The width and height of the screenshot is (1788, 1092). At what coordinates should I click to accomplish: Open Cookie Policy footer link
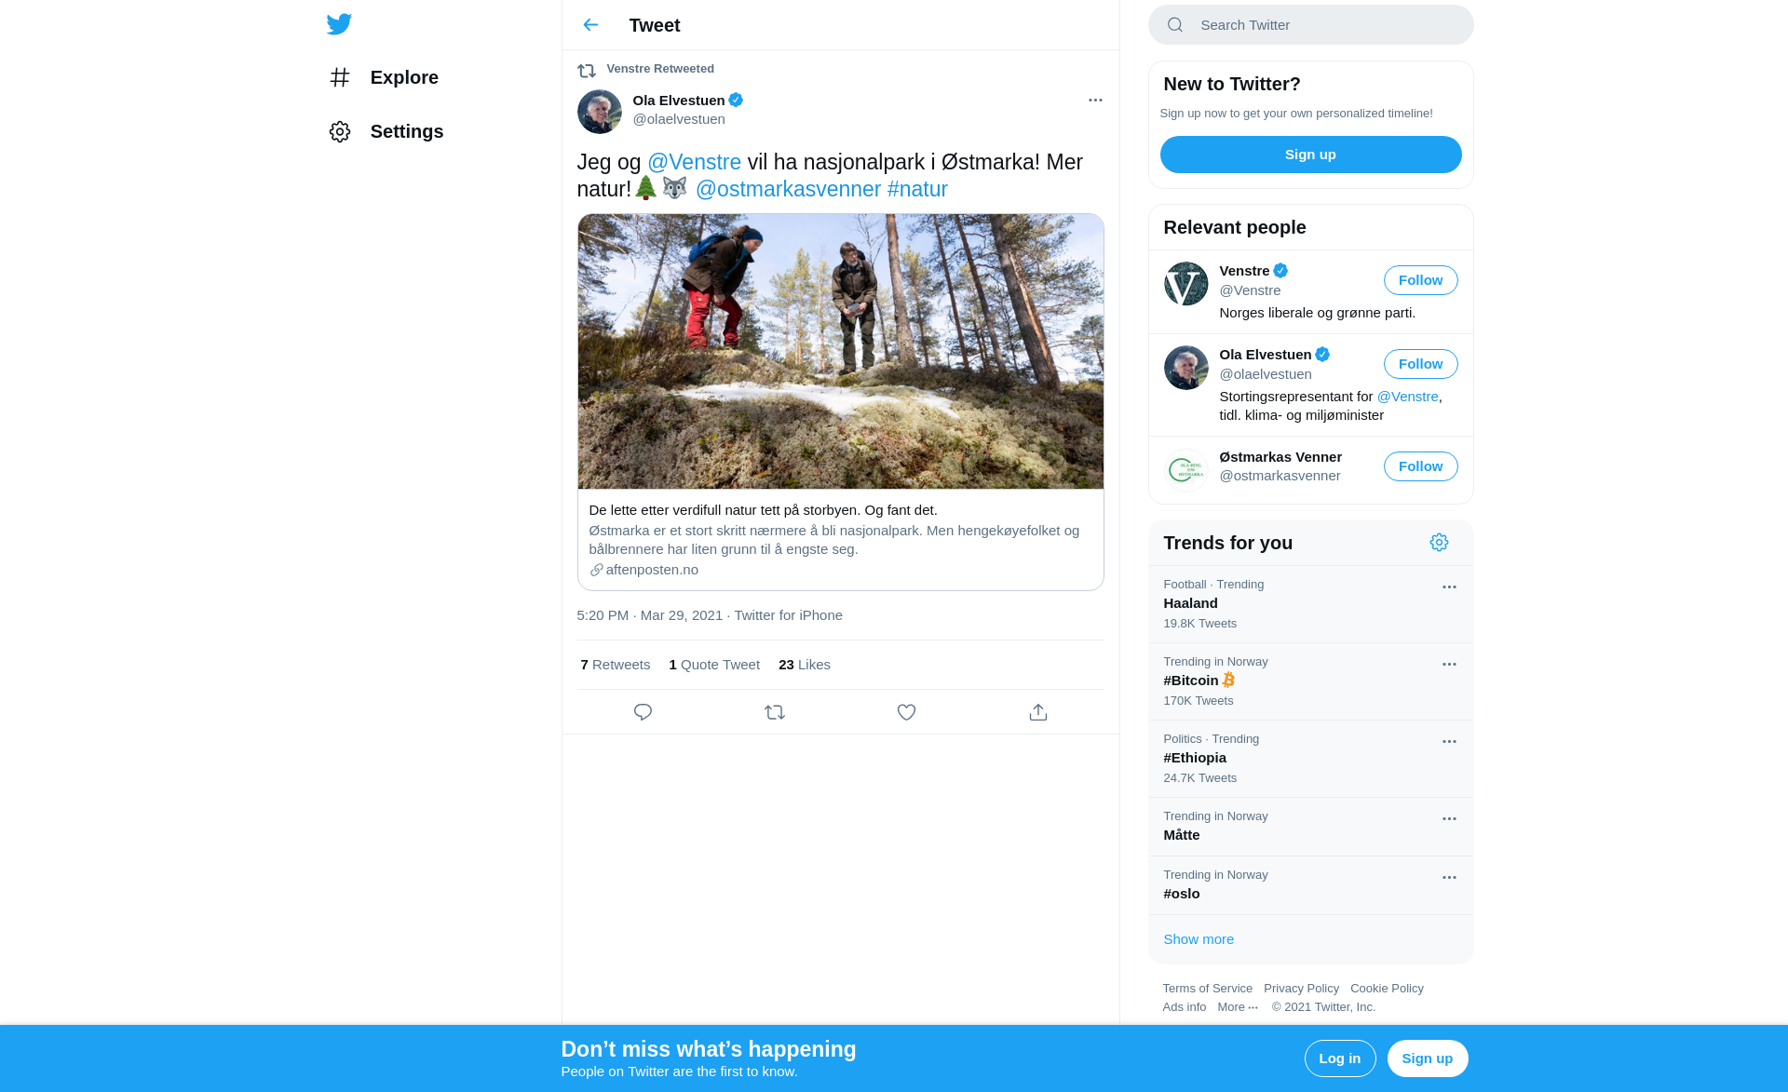click(1387, 989)
